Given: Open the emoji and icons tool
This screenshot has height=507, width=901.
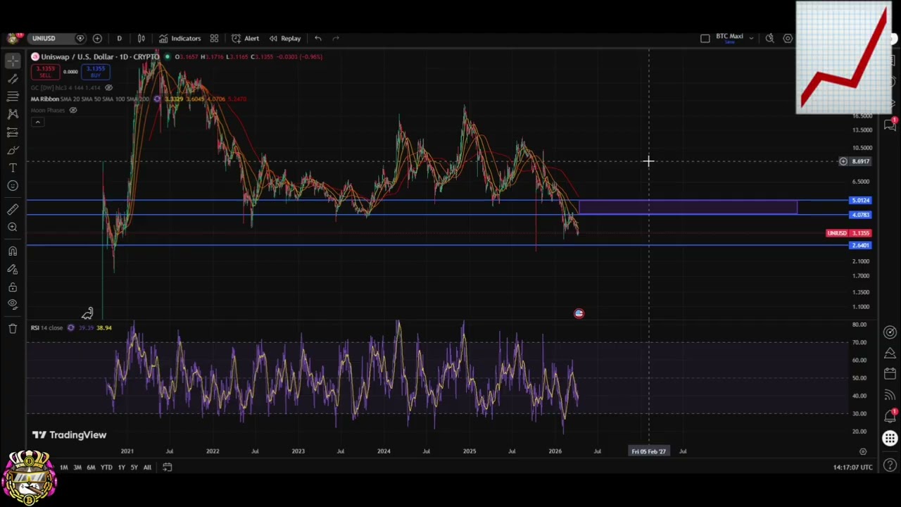Looking at the screenshot, I should coord(13,185).
